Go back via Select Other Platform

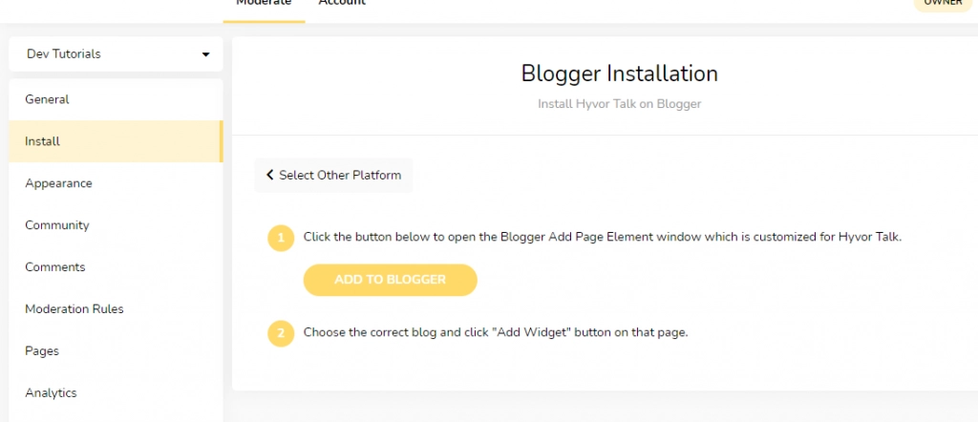coord(333,175)
